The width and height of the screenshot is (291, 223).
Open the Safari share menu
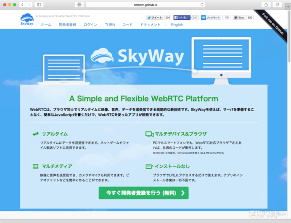click(266, 5)
